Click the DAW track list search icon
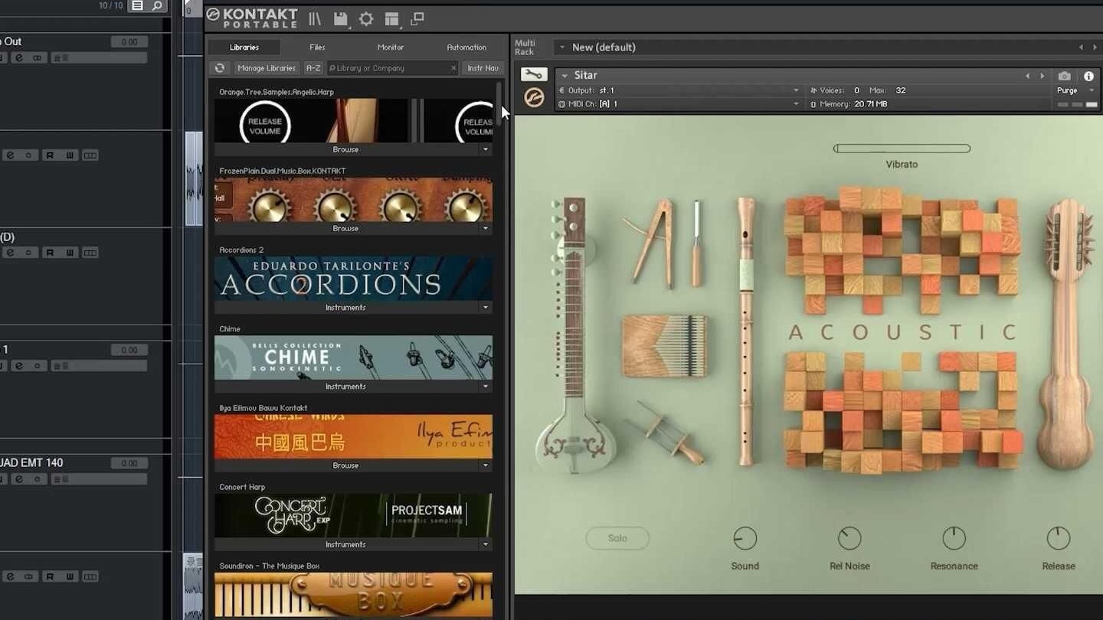The image size is (1103, 620). pyautogui.click(x=157, y=5)
